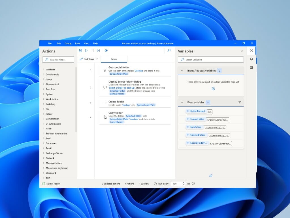Click the Run next action icon
This screenshot has width=290, height=218.
click(x=98, y=51)
